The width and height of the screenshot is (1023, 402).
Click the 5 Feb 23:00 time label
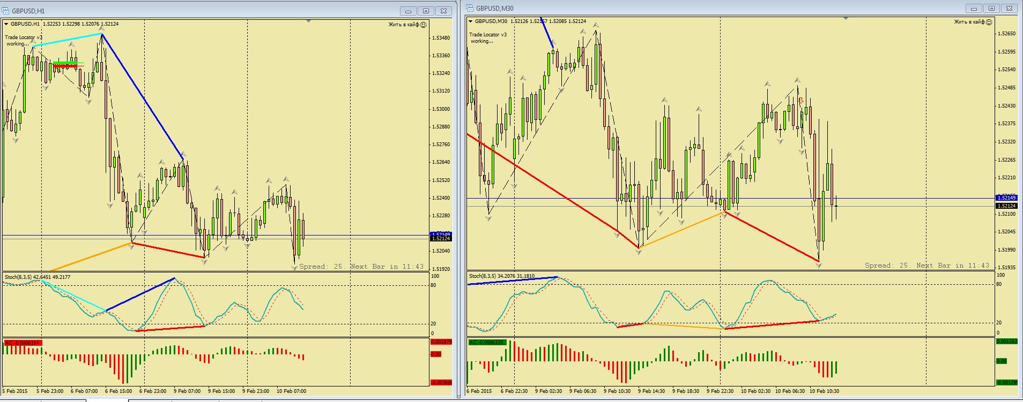pyautogui.click(x=50, y=391)
